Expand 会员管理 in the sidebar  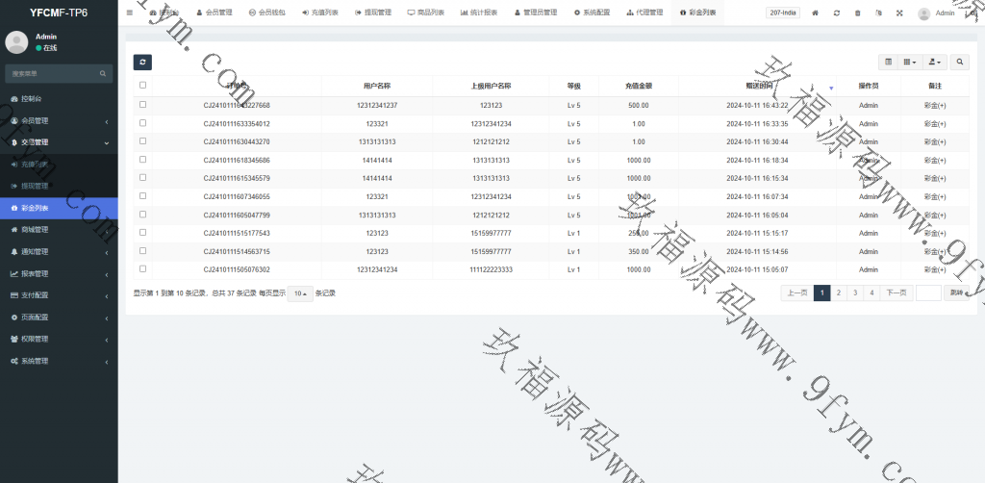59,120
